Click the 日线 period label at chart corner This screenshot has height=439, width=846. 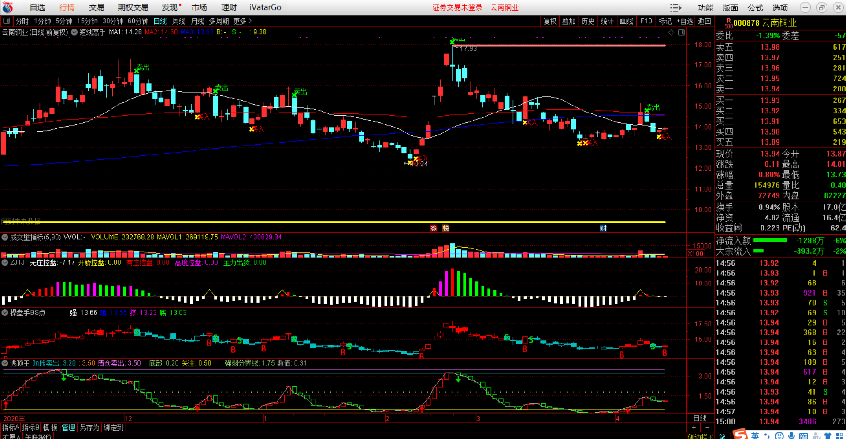pyautogui.click(x=700, y=418)
